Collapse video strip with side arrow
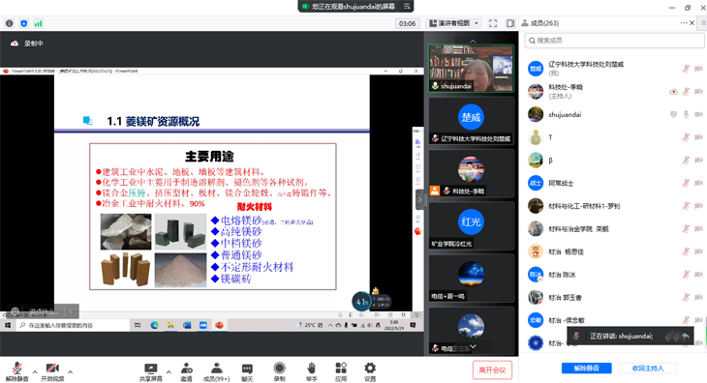707x383 pixels. [419, 199]
